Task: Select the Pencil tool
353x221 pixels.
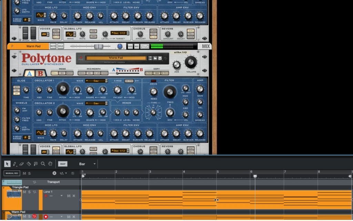Action: (15, 164)
